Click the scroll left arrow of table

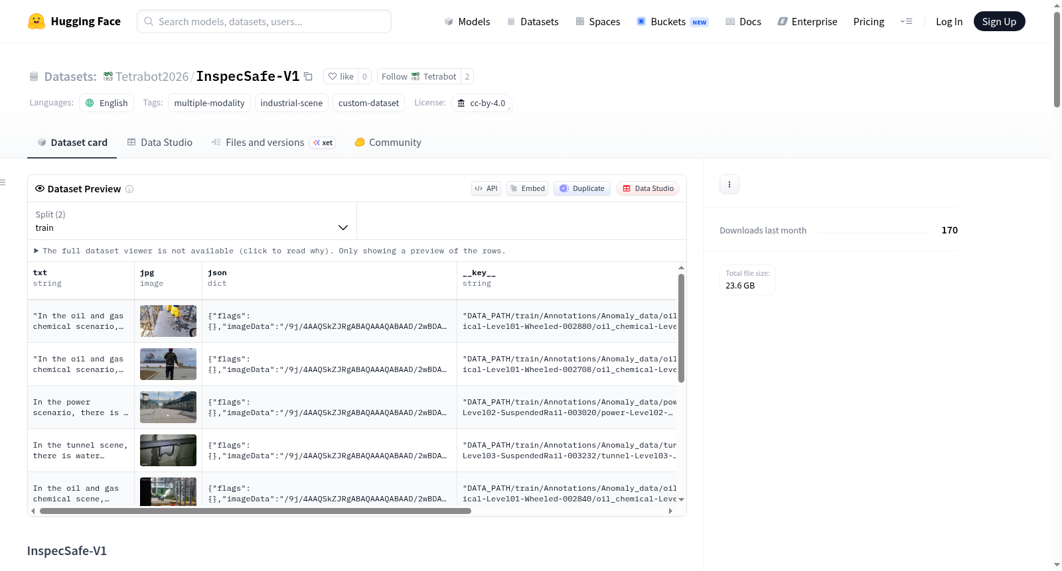coord(33,511)
